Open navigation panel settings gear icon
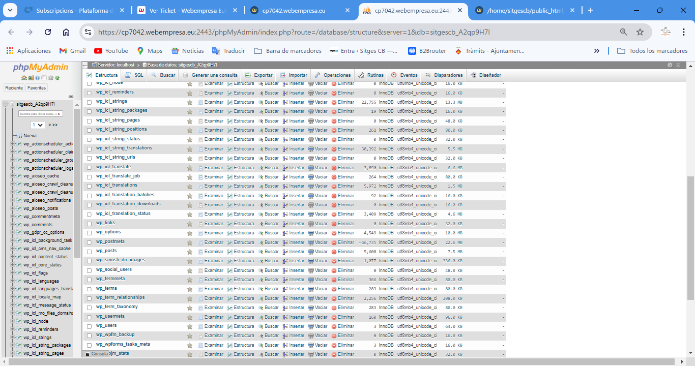 (50, 78)
